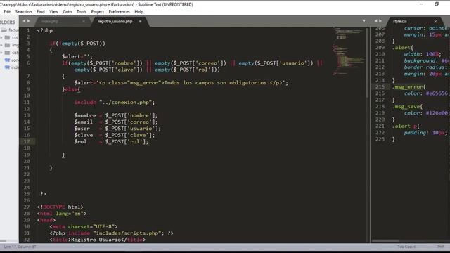Image resolution: width=450 pixels, height=253 pixels.
Task: Click the "includes/scripts.php" string
Action: [x=127, y=233]
